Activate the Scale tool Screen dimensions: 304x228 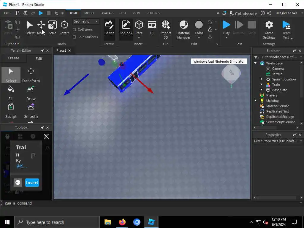pos(52,28)
